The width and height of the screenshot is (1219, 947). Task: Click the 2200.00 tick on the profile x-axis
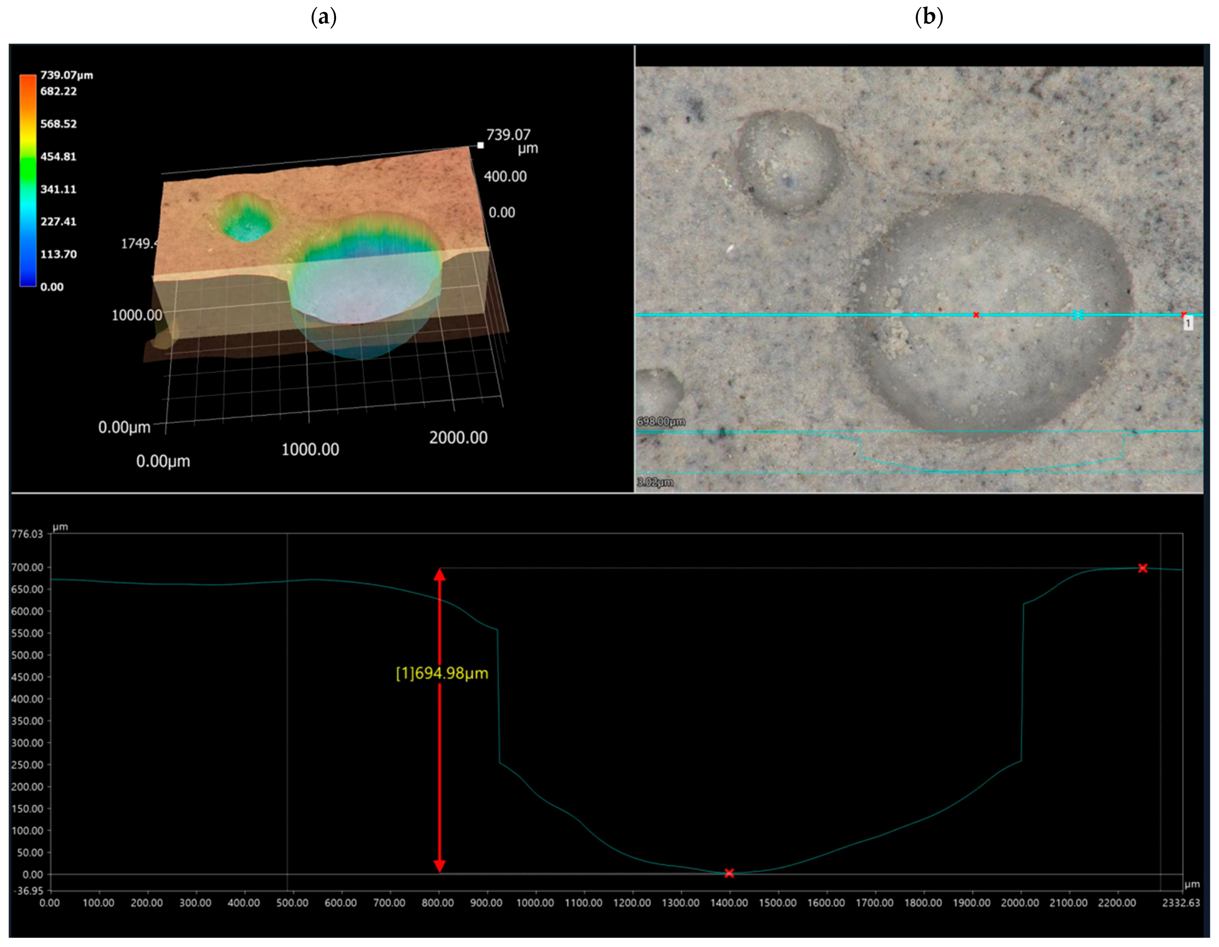pos(1117,903)
